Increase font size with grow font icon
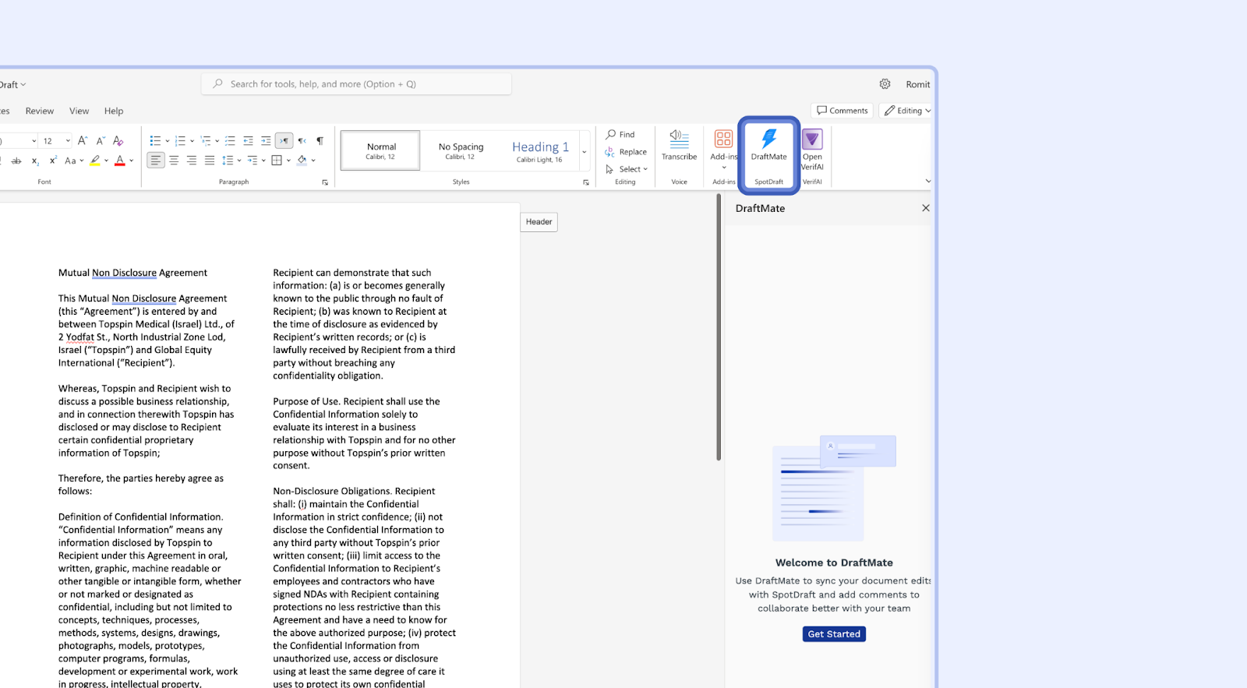 tap(83, 141)
